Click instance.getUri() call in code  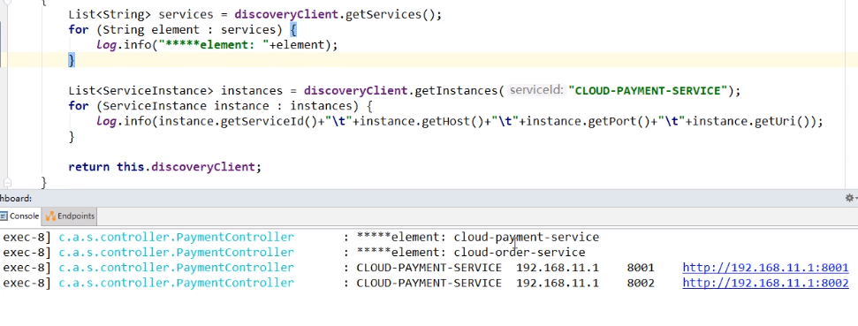(x=750, y=121)
